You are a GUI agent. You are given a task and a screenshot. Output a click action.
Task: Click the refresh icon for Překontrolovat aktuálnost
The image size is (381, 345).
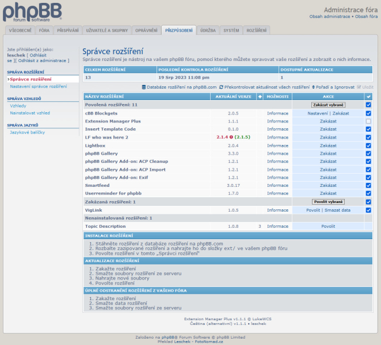pos(221,87)
